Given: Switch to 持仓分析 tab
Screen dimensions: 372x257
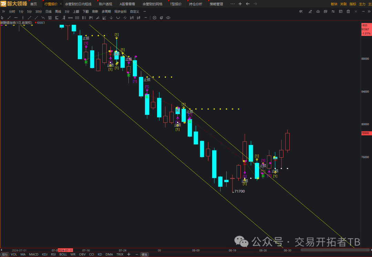Looking at the screenshot, I should pyautogui.click(x=196, y=4).
